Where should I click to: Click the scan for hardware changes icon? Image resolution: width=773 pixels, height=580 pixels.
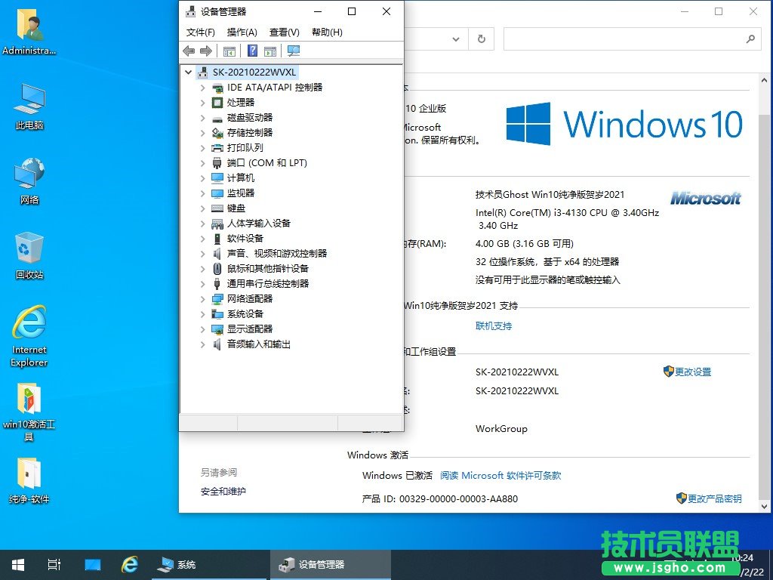tap(294, 51)
